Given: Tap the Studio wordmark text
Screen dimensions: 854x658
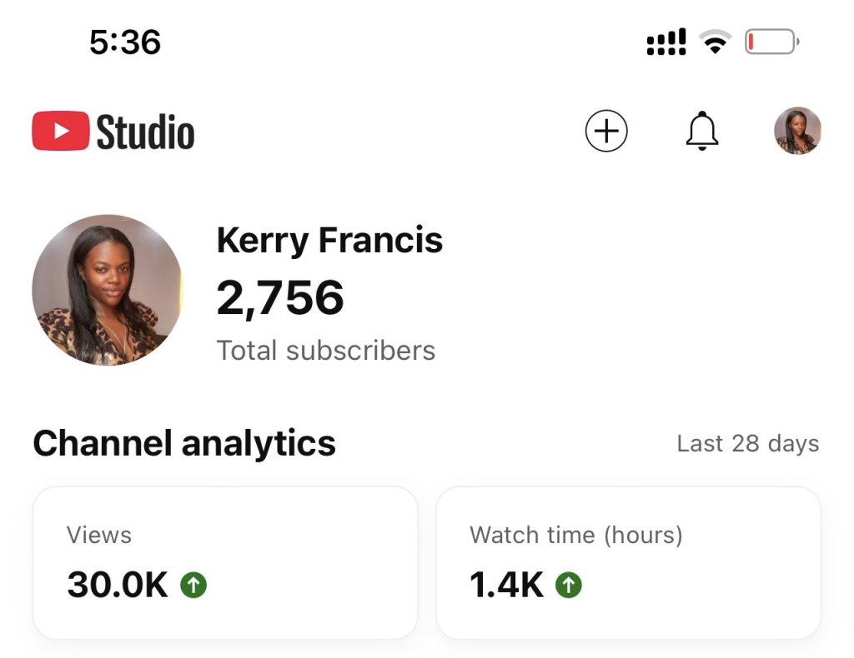Looking at the screenshot, I should pyautogui.click(x=146, y=132).
